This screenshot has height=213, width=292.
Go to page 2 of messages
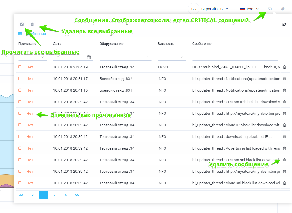click(x=54, y=195)
